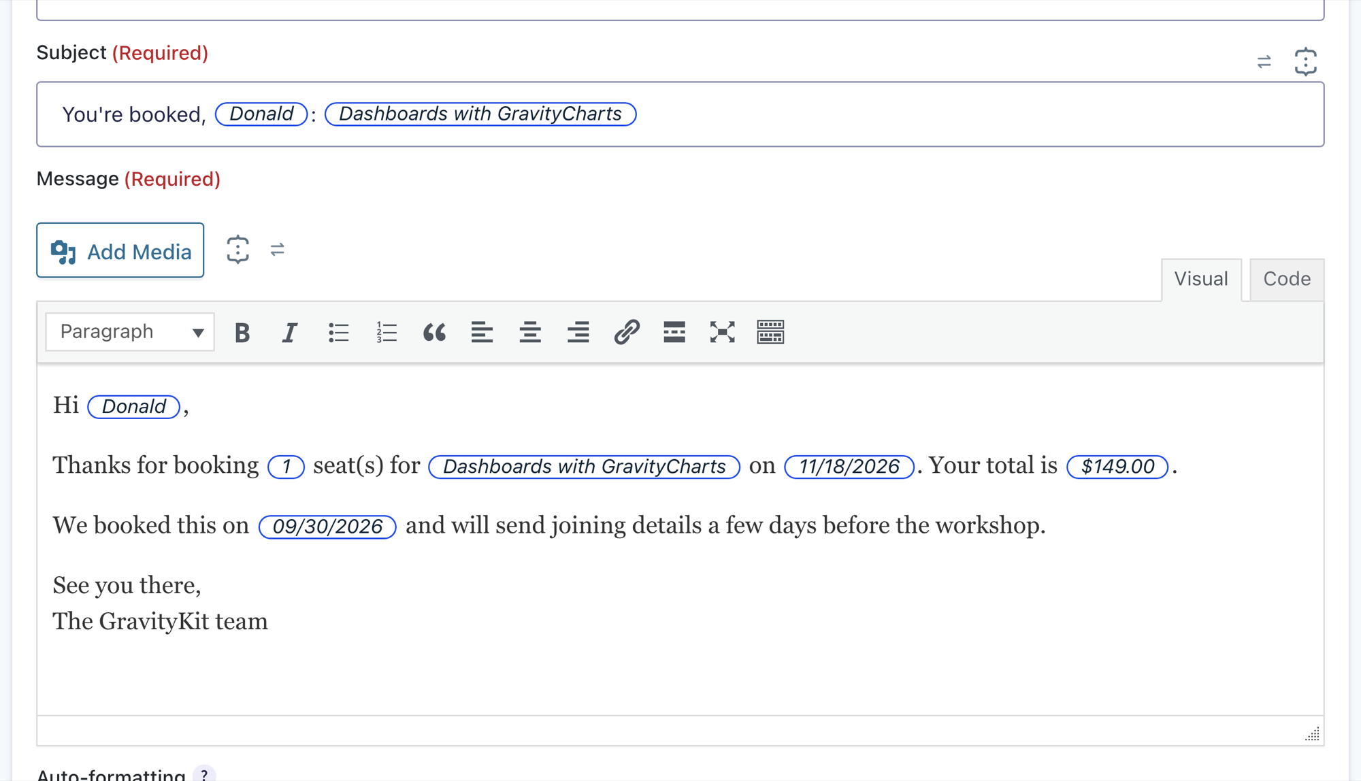
Task: Insert a numbered list
Action: click(x=387, y=332)
